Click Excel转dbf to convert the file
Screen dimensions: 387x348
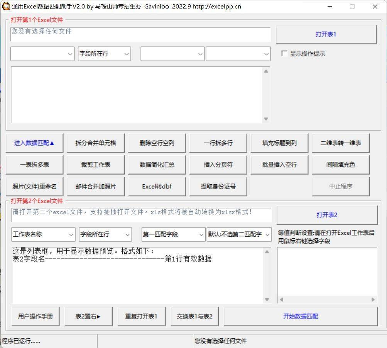coord(157,186)
